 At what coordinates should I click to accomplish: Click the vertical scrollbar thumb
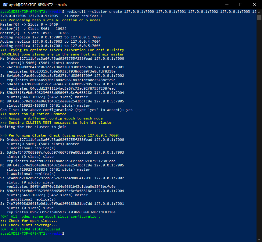(259, 17)
